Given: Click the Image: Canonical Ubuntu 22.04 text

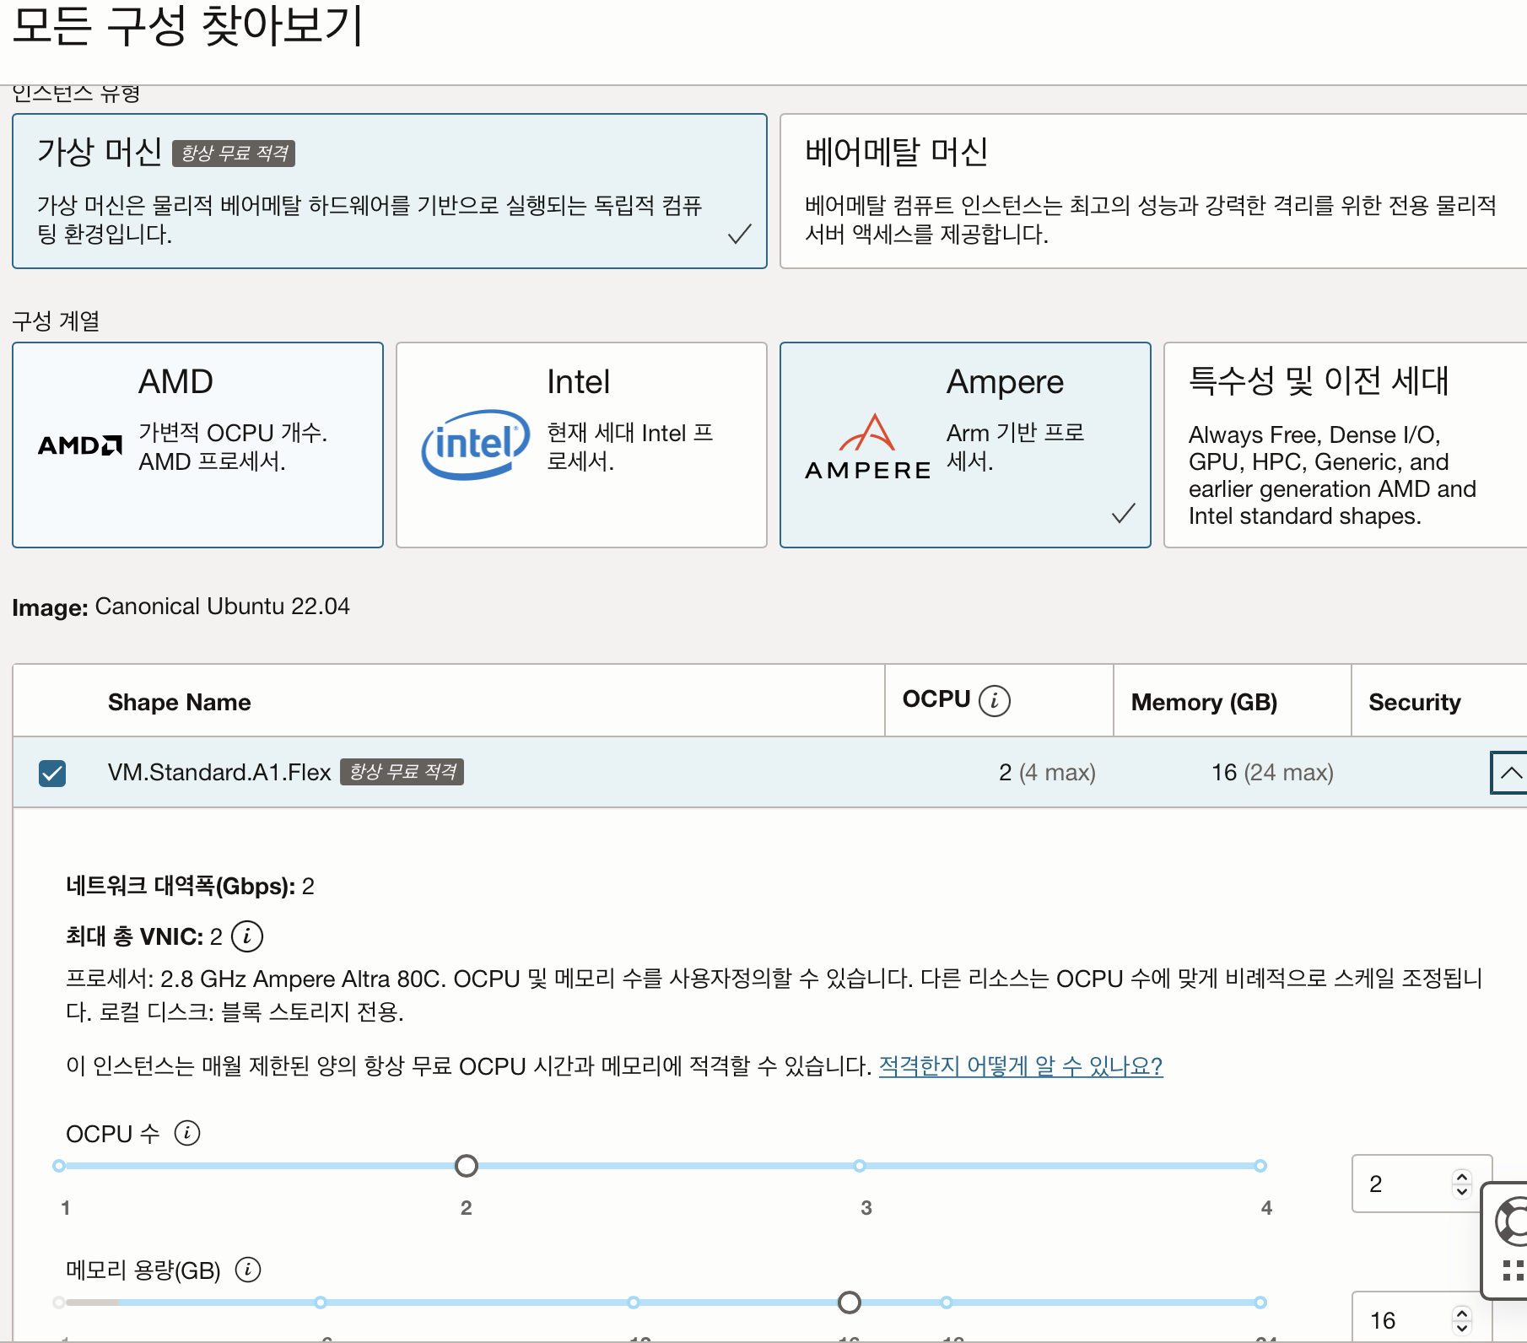Looking at the screenshot, I should (x=181, y=607).
